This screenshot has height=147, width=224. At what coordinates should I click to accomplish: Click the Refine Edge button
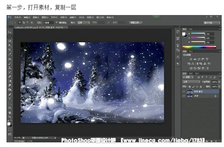coord(136,23)
